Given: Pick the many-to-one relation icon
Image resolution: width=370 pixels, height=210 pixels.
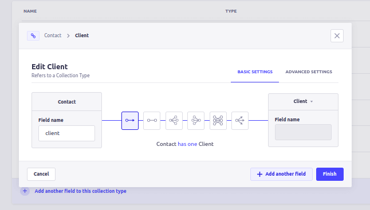Looking at the screenshot, I should [196, 121].
